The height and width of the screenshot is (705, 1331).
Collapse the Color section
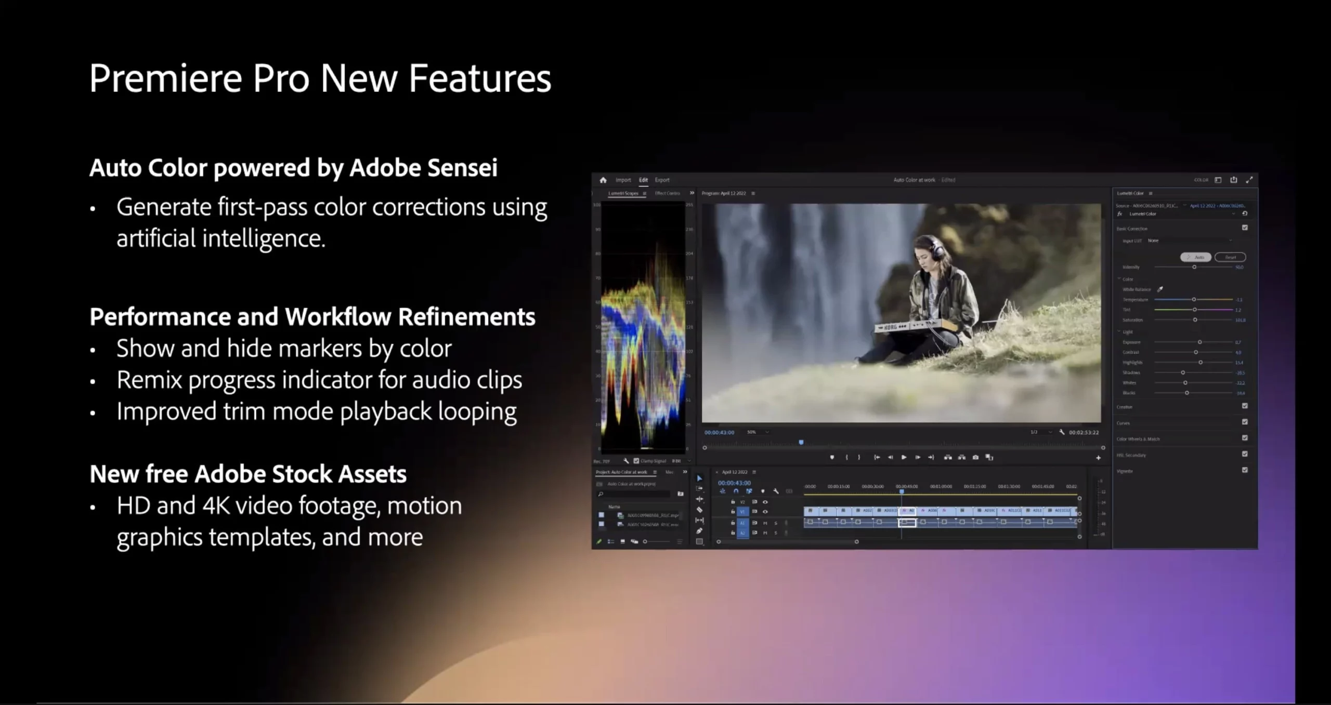click(x=1119, y=279)
